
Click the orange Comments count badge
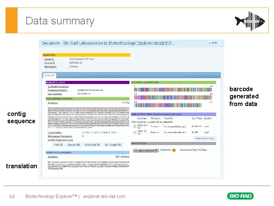[x=174, y=150]
